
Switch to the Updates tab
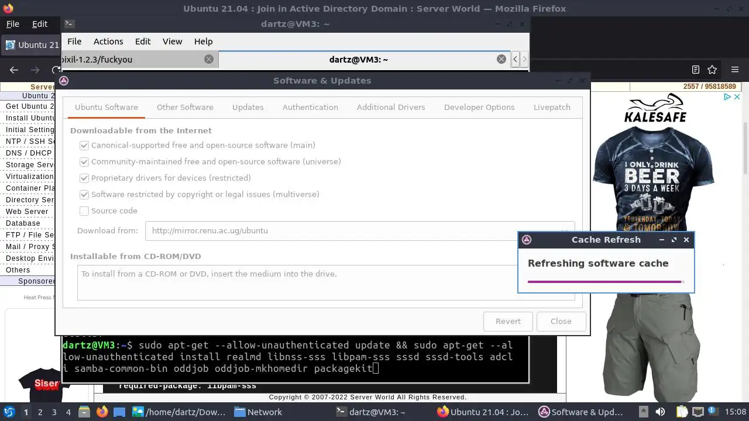point(248,107)
